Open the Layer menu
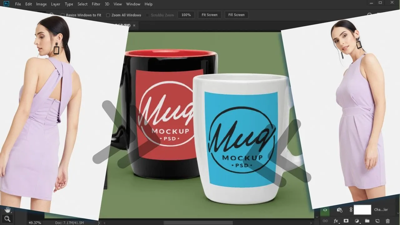This screenshot has width=400, height=225. [x=56, y=4]
